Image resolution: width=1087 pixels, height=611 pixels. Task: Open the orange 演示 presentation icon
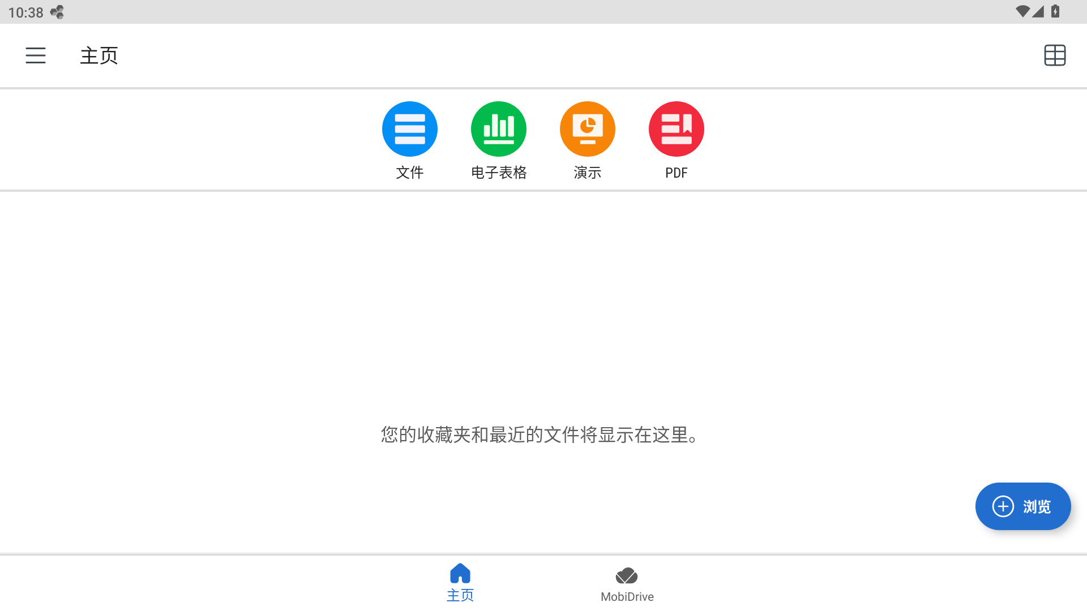tap(588, 129)
